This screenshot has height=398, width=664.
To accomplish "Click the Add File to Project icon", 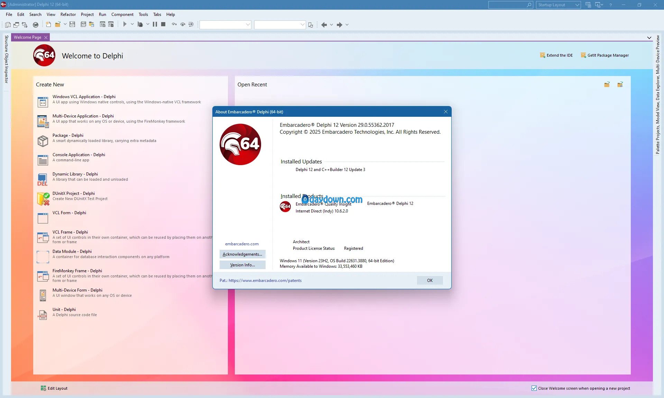I will 103,25.
